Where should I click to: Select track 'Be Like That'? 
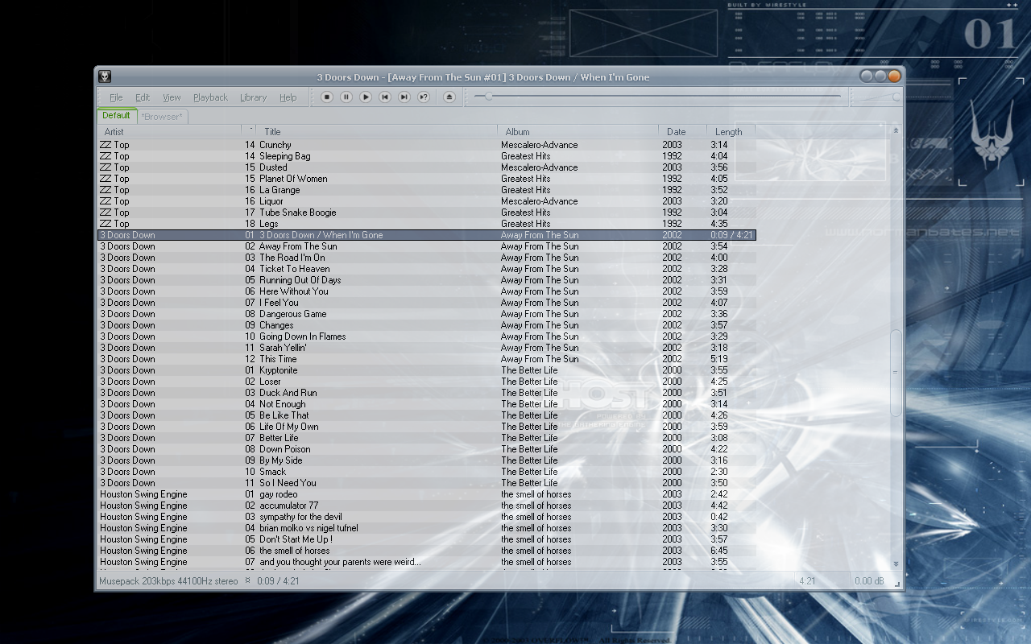click(x=426, y=415)
